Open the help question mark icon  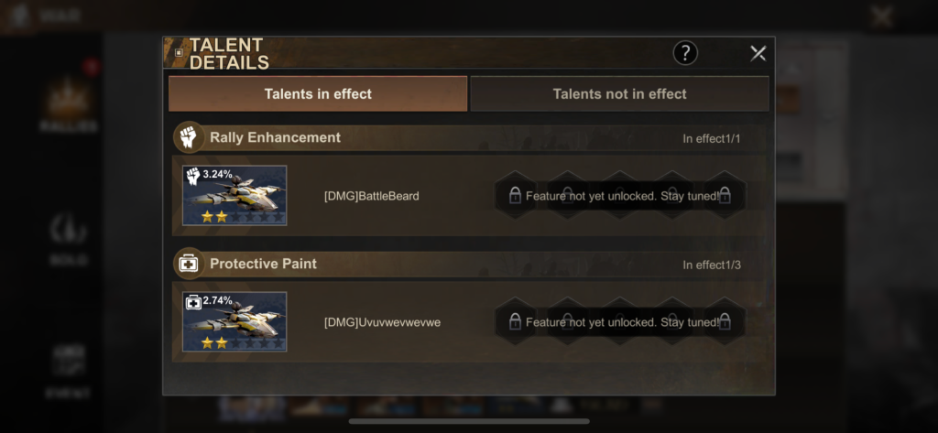685,53
